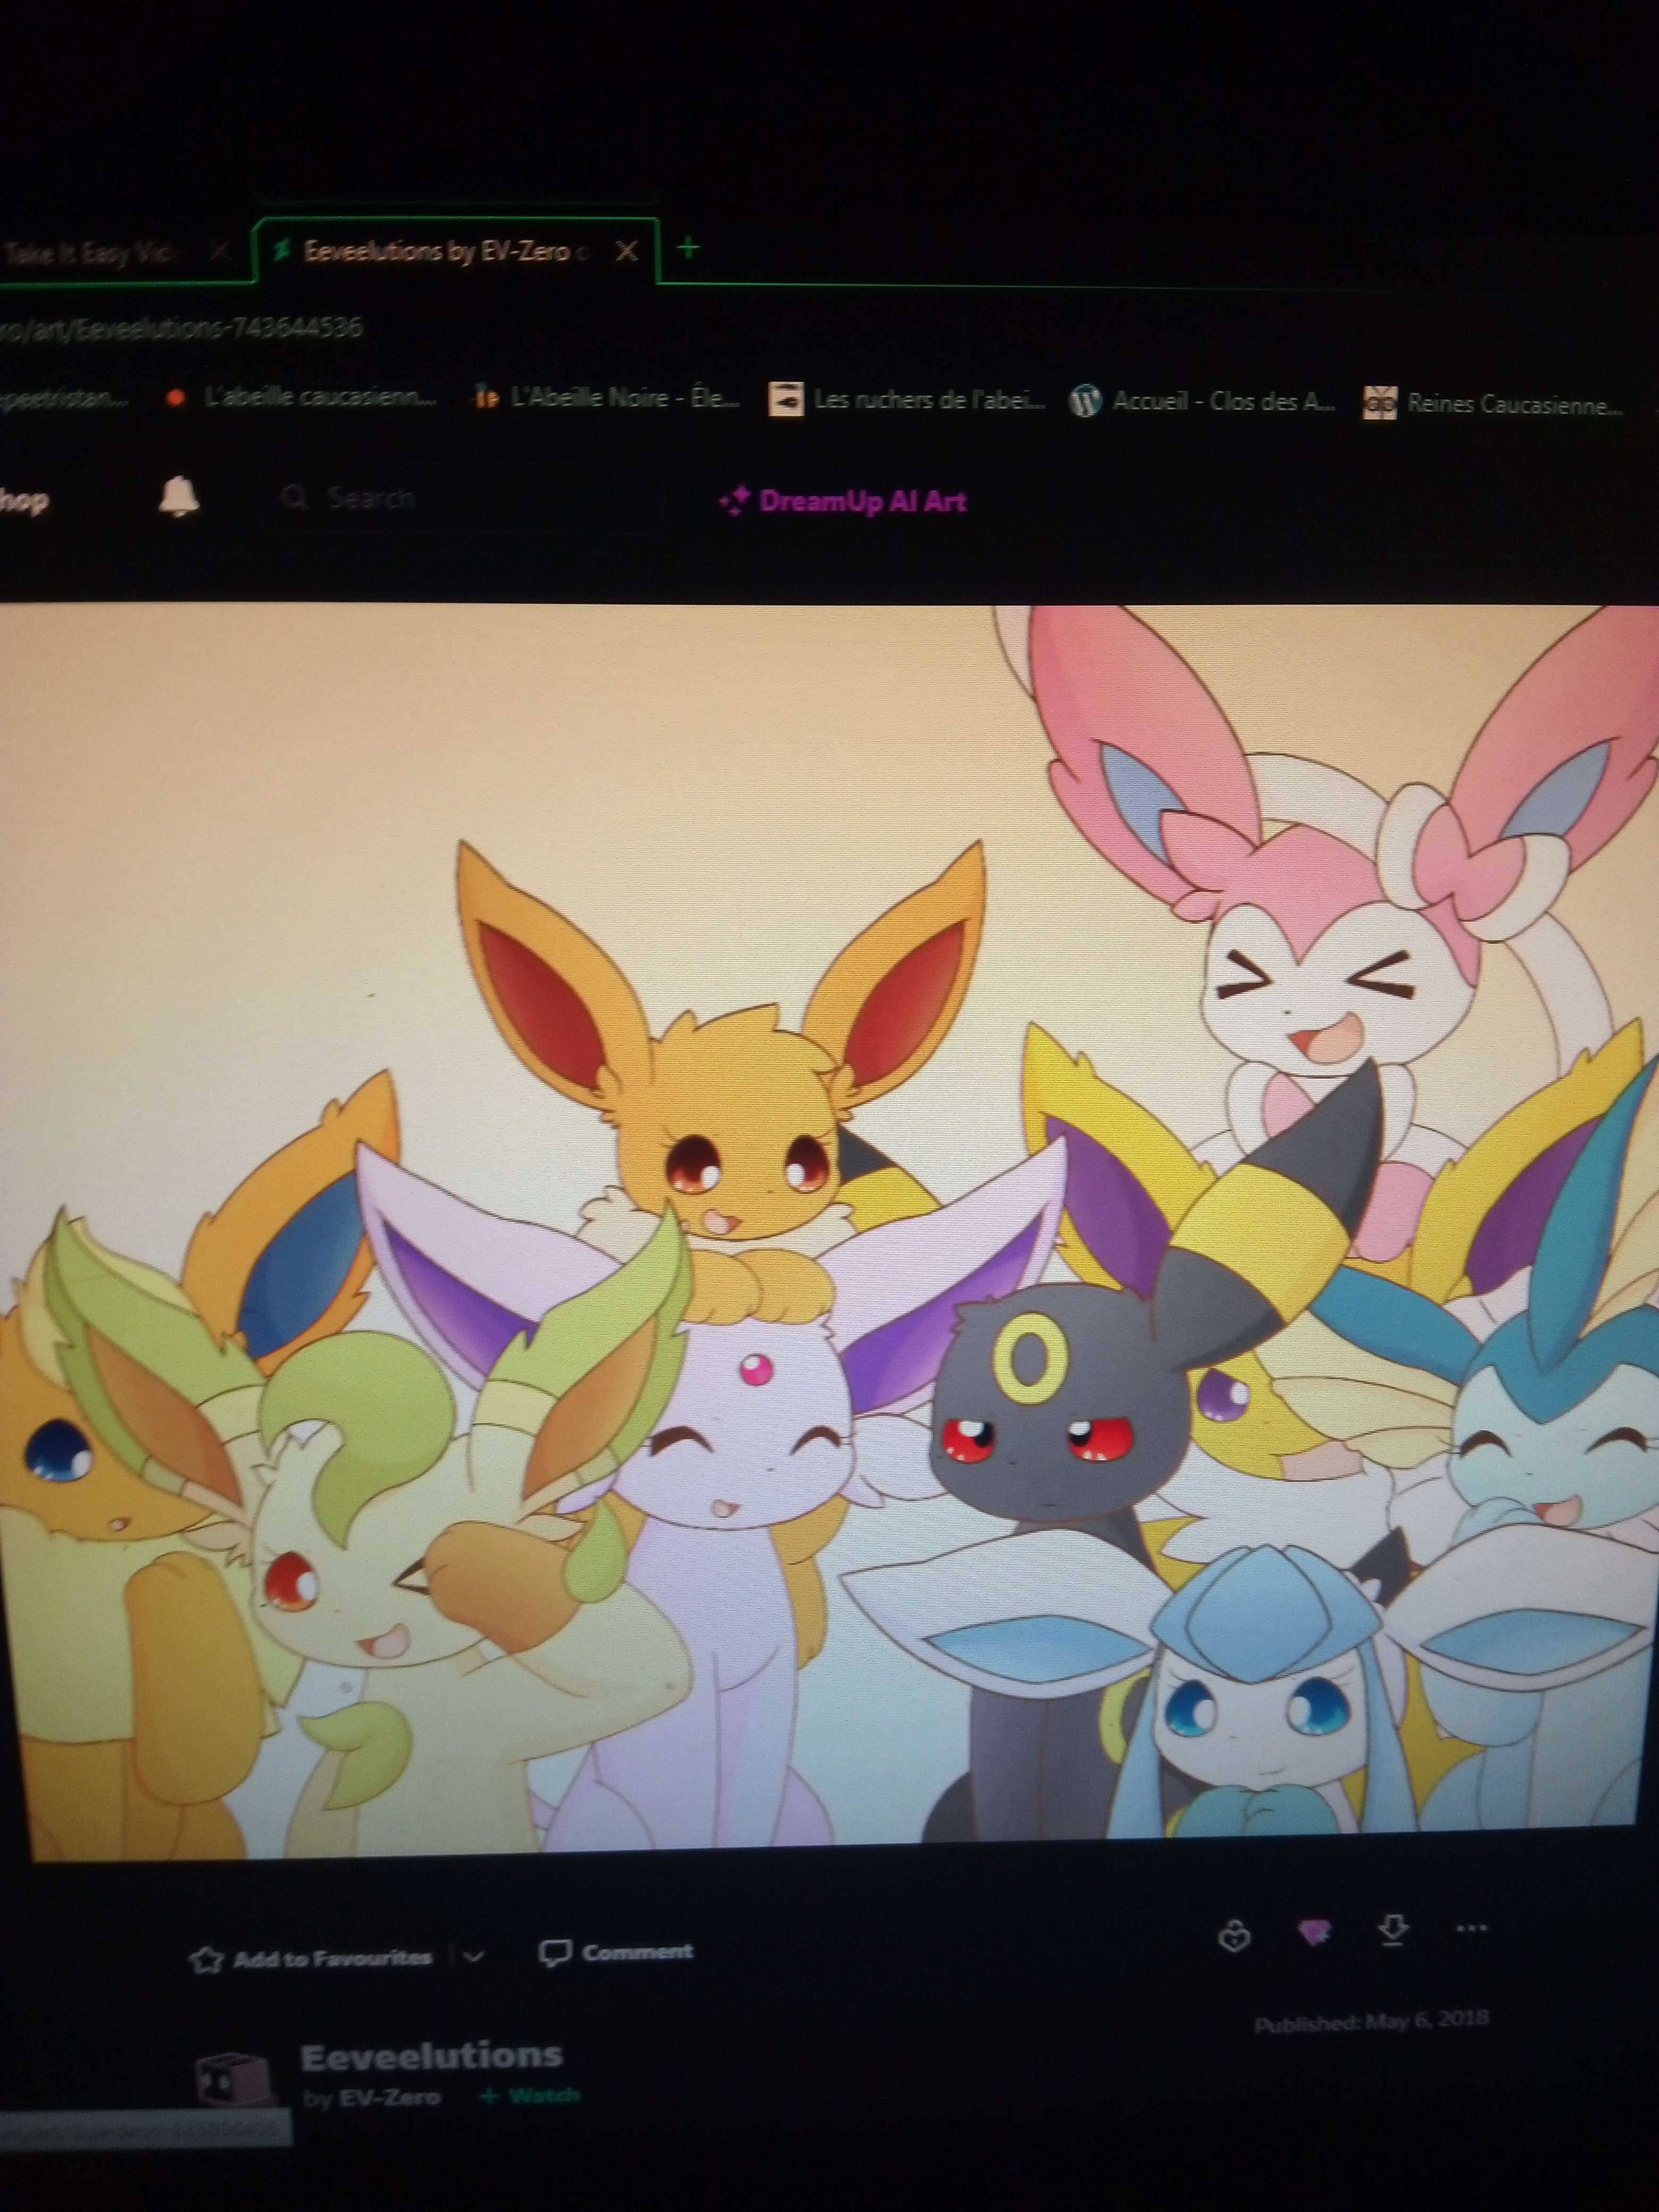Watch the artist EV-Zero

pyautogui.click(x=530, y=2095)
